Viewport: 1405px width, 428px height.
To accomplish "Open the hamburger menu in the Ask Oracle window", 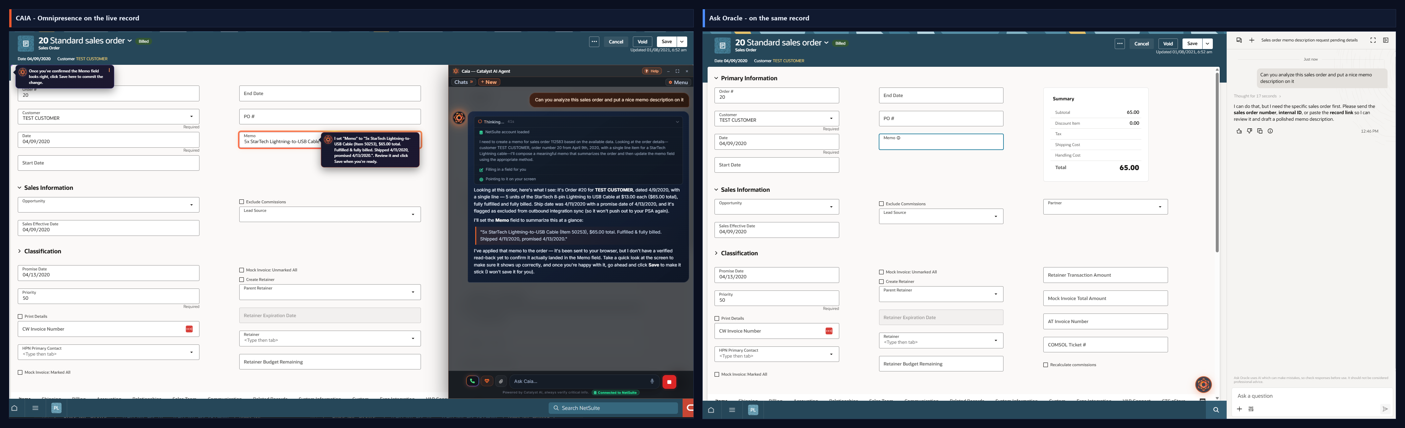I will click(x=732, y=410).
